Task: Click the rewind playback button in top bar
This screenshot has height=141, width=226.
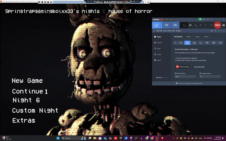Action: pos(39,2)
